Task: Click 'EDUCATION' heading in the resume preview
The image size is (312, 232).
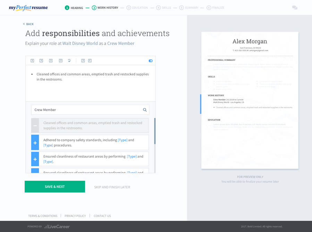Action: tap(214, 120)
